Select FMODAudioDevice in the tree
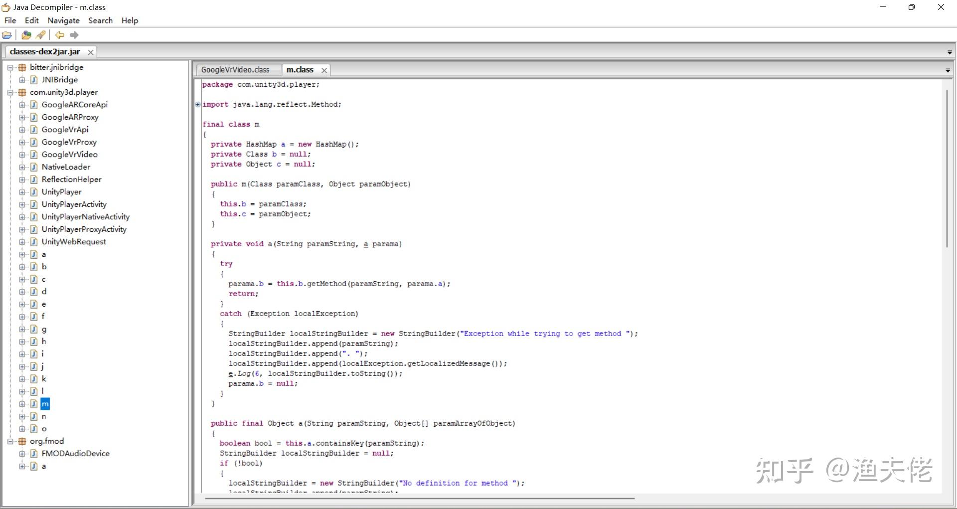 click(x=75, y=454)
